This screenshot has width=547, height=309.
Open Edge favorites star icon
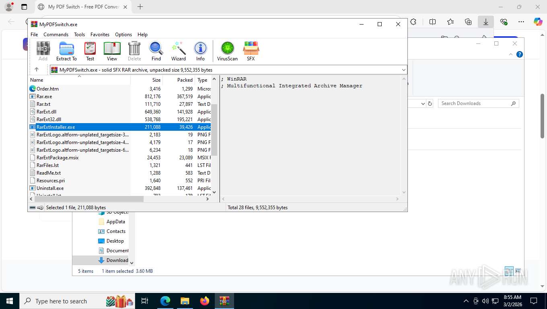point(450,22)
